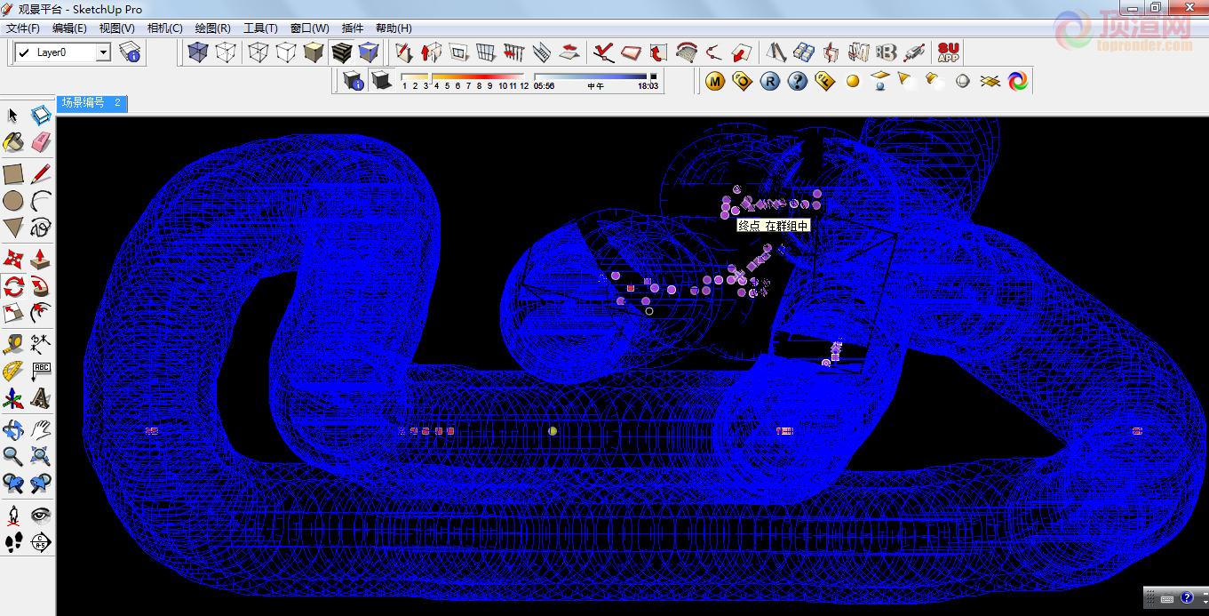The width and height of the screenshot is (1209, 616).
Task: Activate the 3D Text tool
Action: tap(40, 398)
